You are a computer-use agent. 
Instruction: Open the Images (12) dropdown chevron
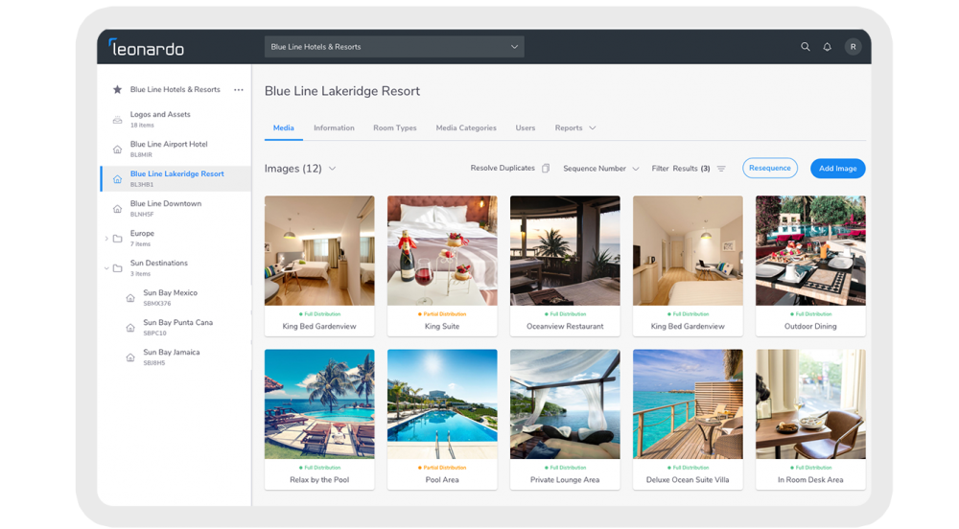[x=332, y=169]
